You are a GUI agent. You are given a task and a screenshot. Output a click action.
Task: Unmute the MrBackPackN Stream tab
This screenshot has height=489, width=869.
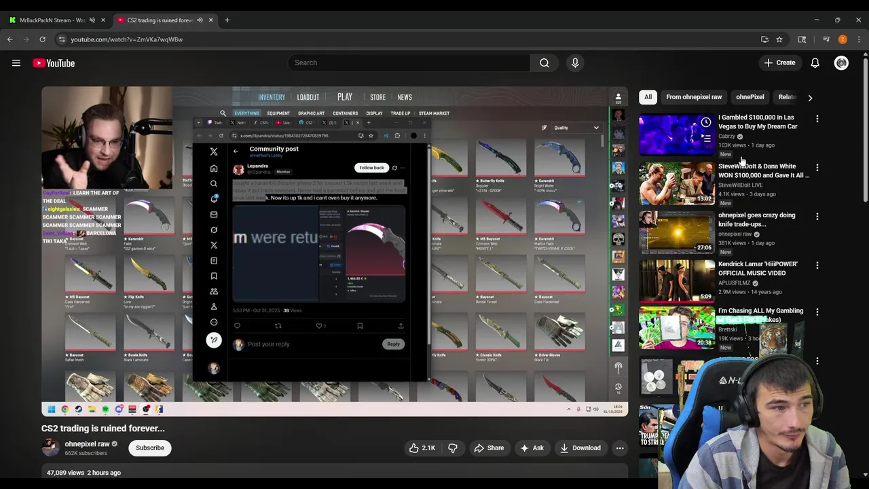click(92, 20)
